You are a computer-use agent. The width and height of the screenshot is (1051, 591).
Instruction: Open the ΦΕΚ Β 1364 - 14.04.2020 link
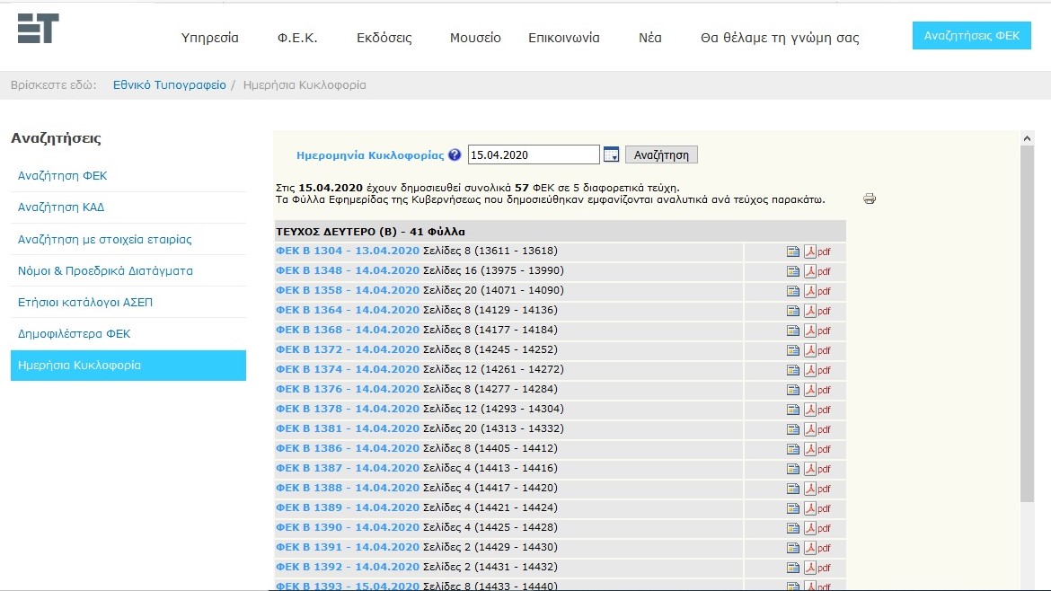click(348, 311)
